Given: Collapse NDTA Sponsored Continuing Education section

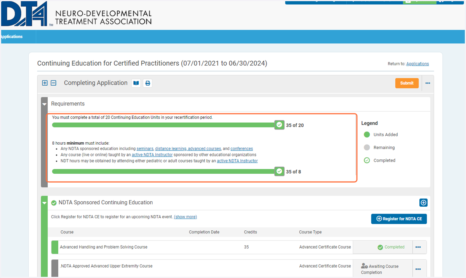Looking at the screenshot, I should pyautogui.click(x=44, y=203).
